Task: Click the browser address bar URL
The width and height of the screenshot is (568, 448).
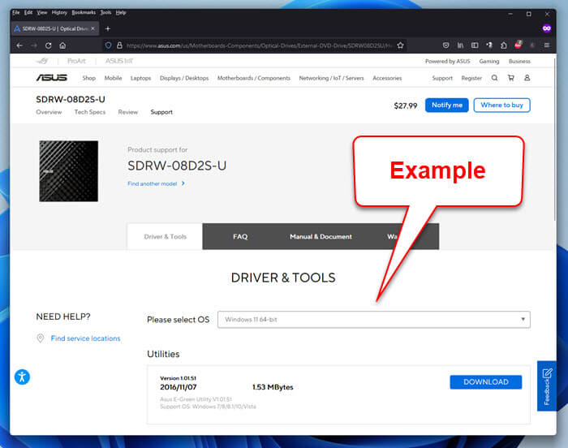Action: 259,45
